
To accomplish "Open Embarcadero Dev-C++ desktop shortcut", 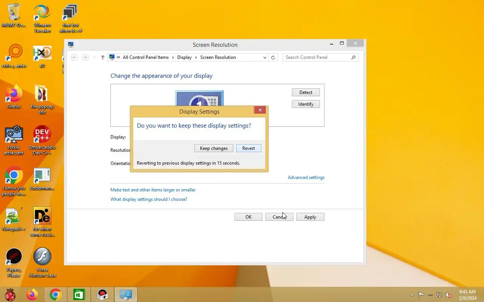I will 42,140.
